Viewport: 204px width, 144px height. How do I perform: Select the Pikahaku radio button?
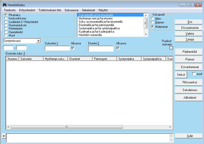click(6, 15)
